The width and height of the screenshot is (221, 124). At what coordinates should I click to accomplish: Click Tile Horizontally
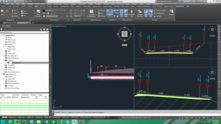pyautogui.click(x=160, y=11)
